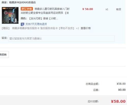Viewport: 127px width, 105px height.
Task: Click 查看价格 for the gift item
Action: tap(86, 28)
